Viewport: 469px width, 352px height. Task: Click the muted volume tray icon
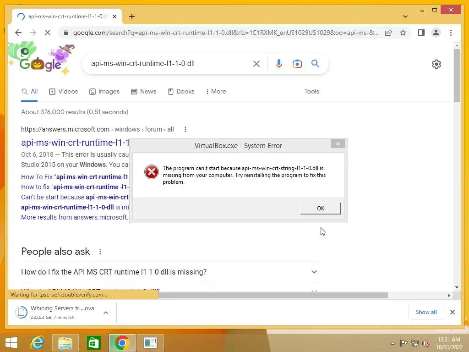pyautogui.click(x=426, y=343)
